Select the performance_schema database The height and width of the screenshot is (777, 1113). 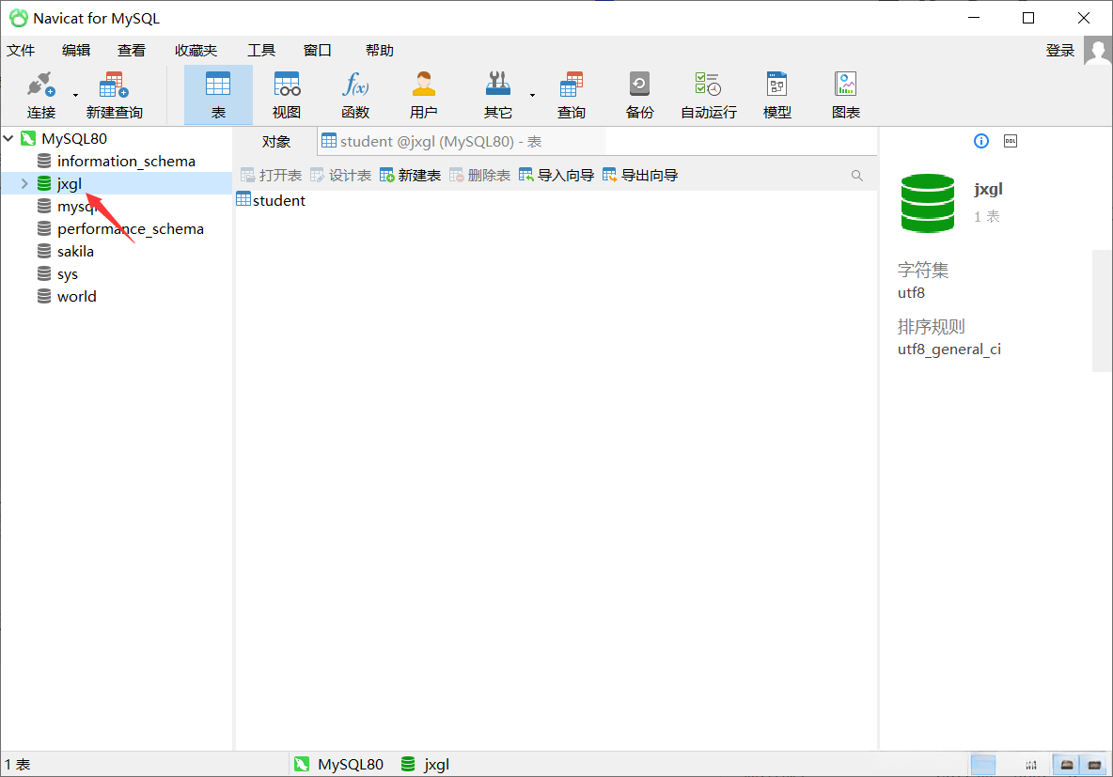coord(130,229)
